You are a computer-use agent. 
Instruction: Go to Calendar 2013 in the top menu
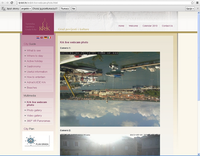tap(150, 26)
